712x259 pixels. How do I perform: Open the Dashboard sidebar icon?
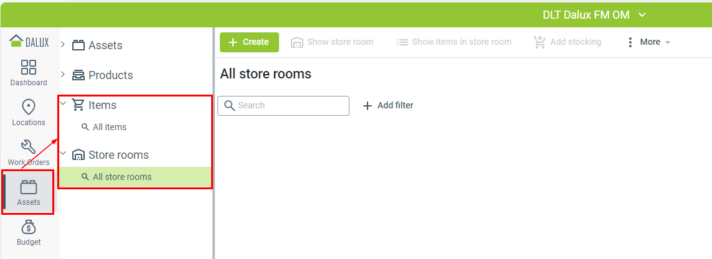point(29,67)
